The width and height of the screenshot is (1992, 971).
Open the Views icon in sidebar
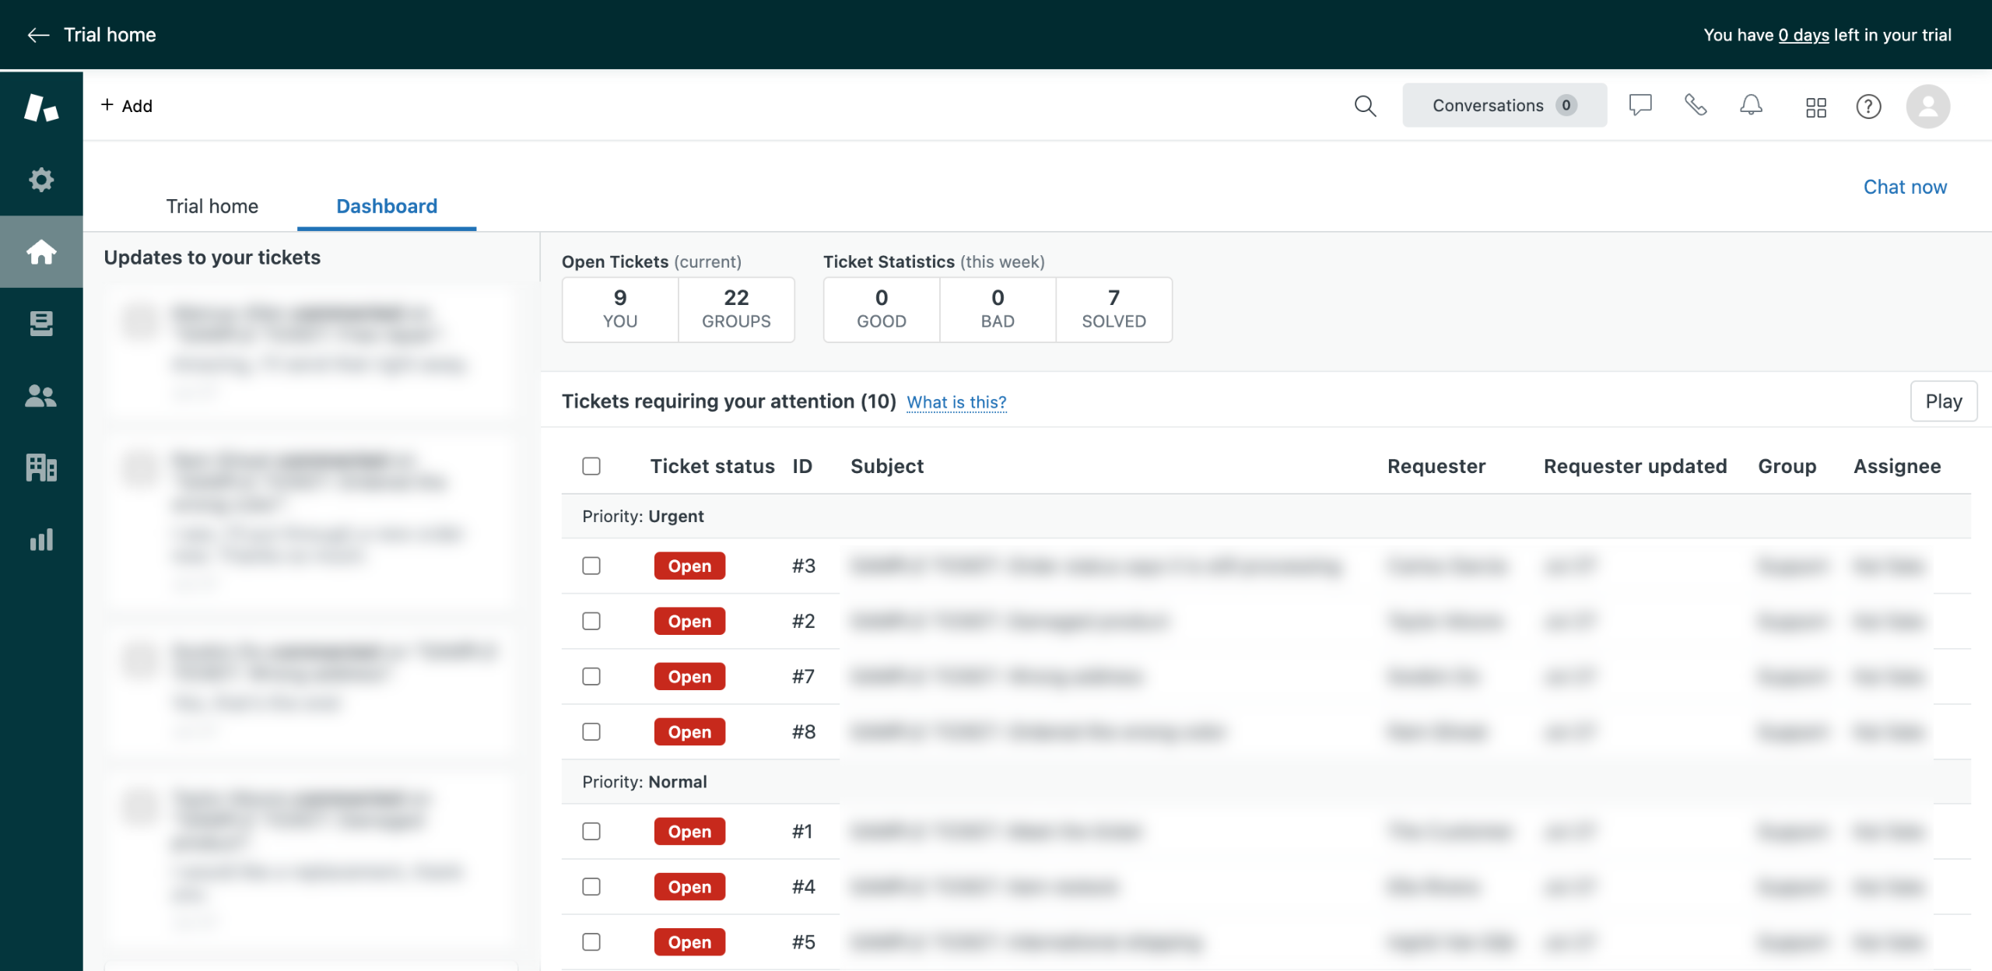41,324
